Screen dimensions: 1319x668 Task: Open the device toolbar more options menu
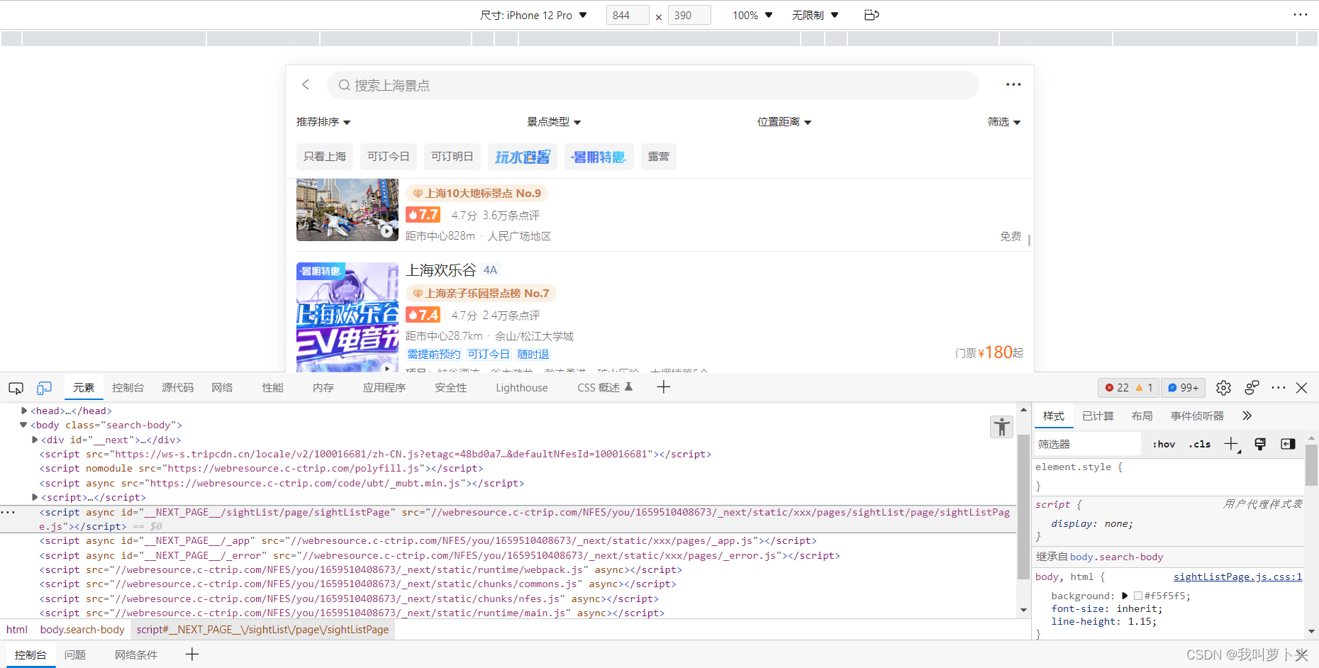point(1300,15)
